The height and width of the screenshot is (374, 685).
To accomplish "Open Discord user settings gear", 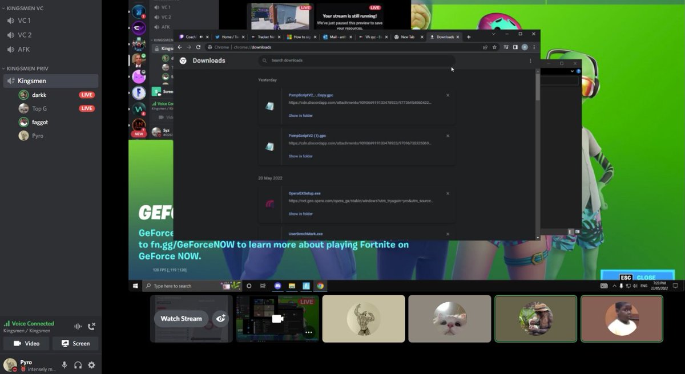I will (91, 365).
